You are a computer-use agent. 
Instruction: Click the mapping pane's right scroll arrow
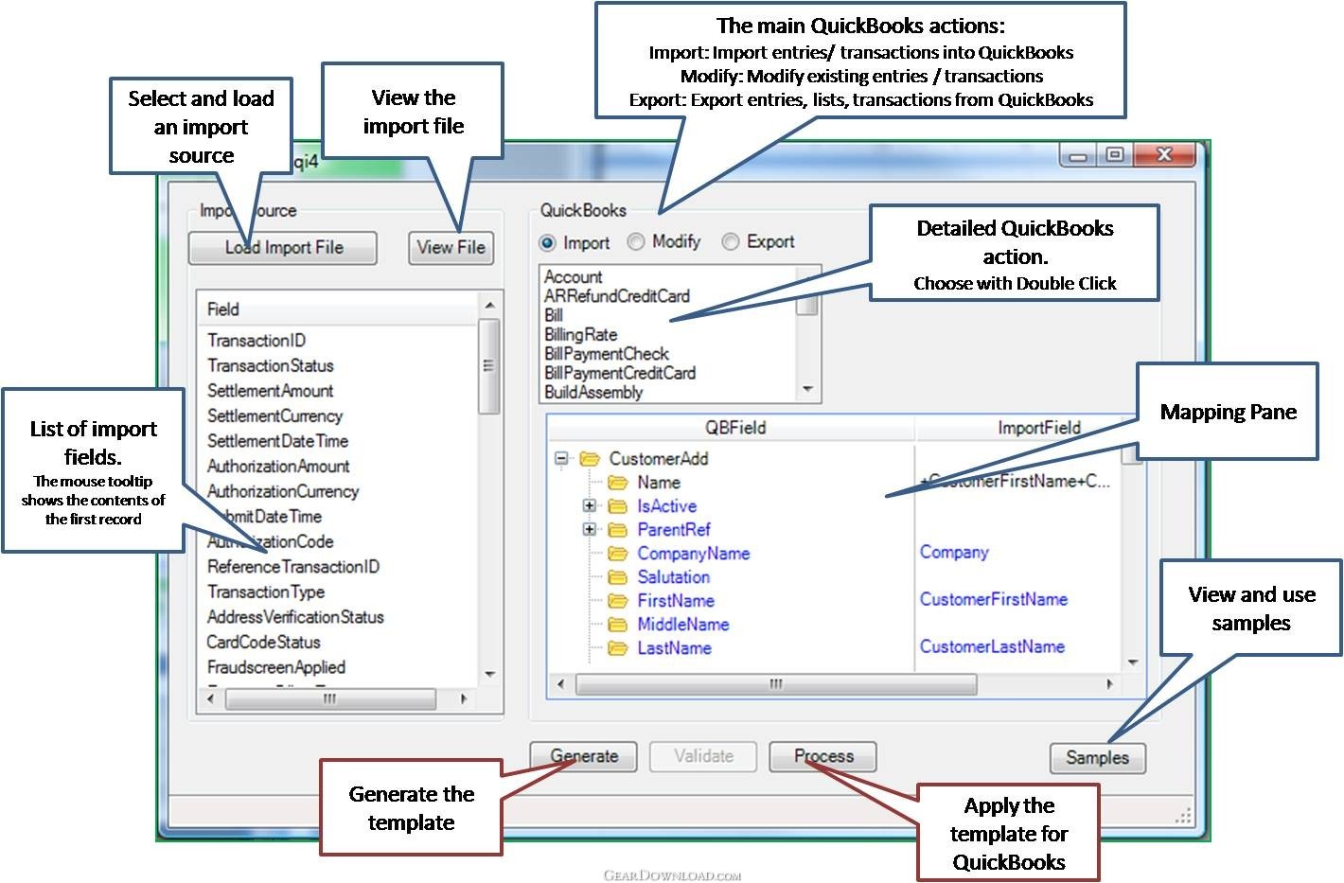pyautogui.click(x=1110, y=683)
